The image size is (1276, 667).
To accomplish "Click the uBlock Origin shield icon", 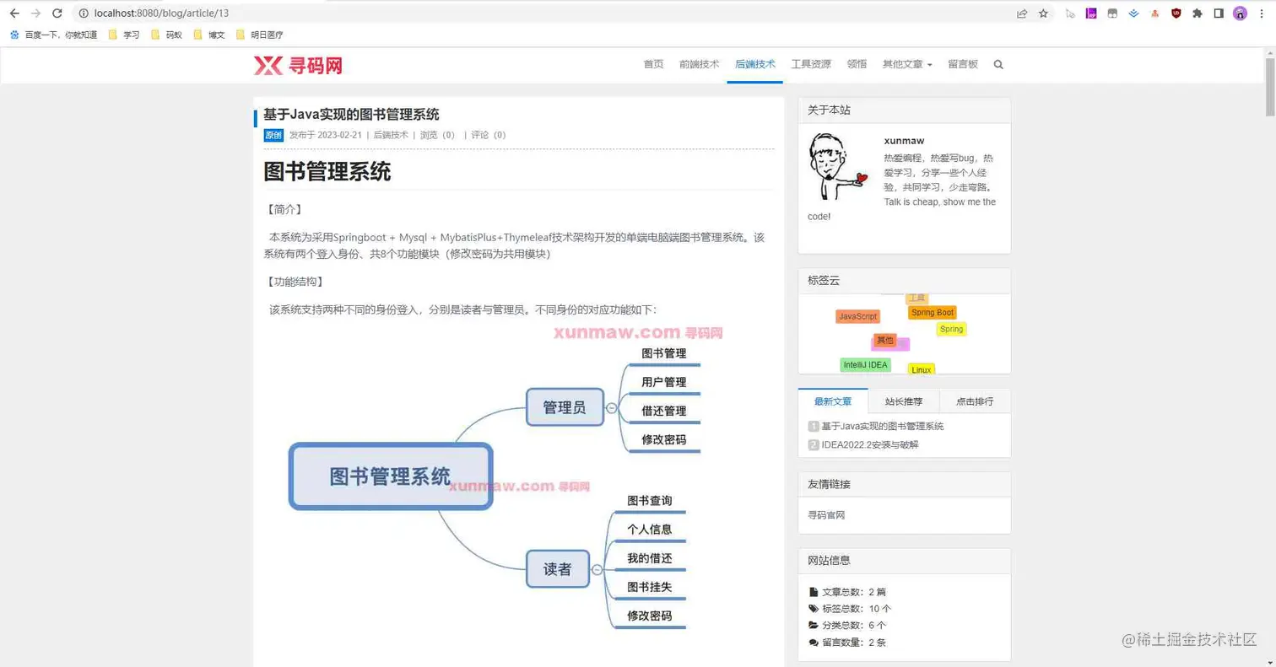I will click(x=1176, y=13).
